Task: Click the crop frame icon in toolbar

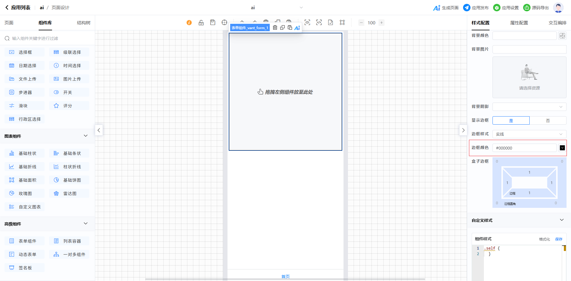Action: [342, 23]
